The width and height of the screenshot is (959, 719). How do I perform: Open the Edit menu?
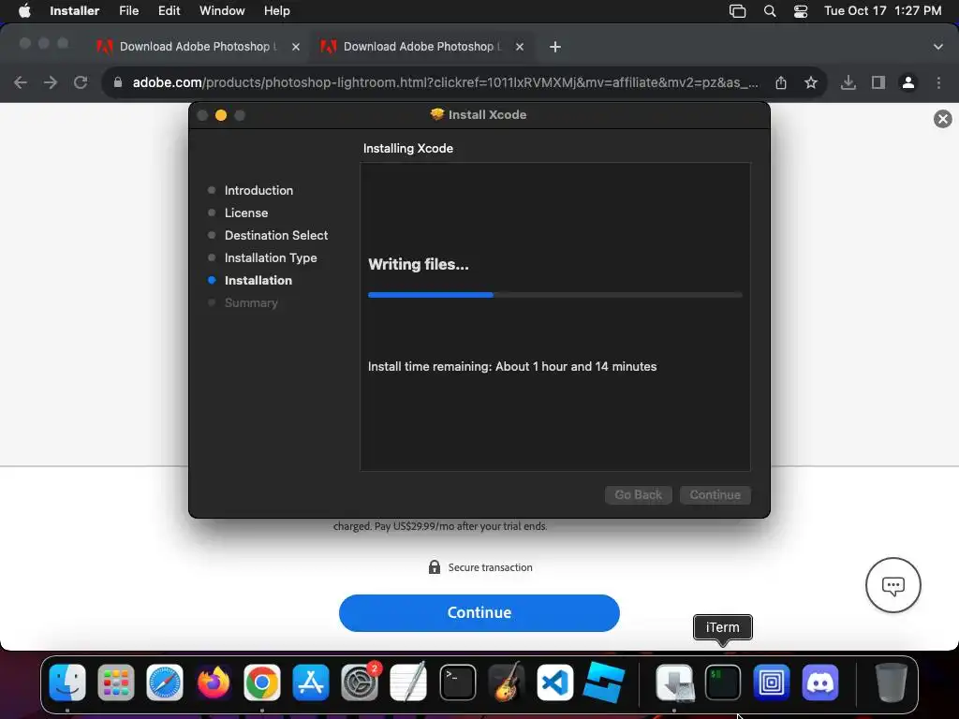[170, 11]
